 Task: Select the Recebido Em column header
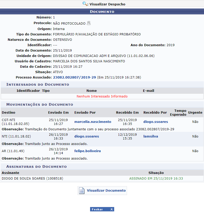click(x=127, y=113)
